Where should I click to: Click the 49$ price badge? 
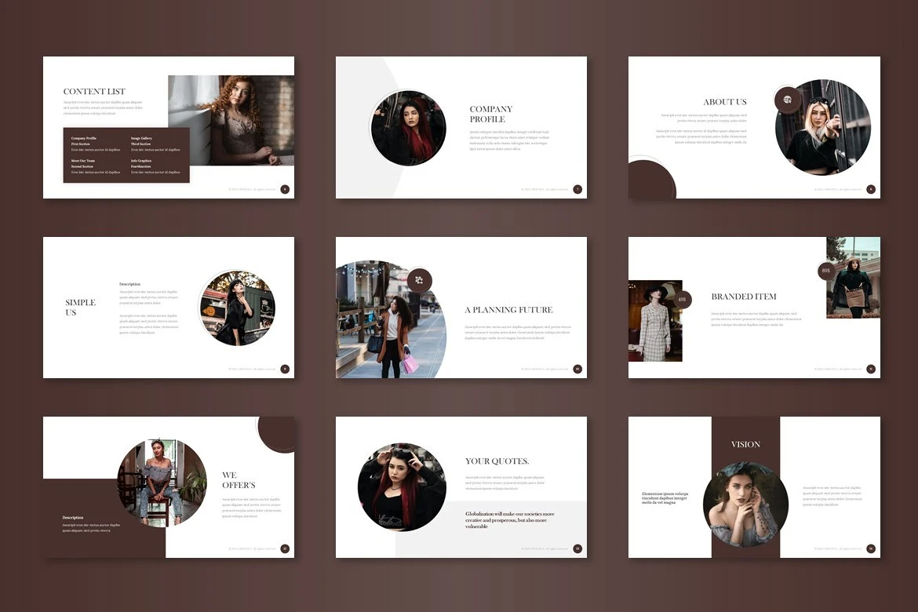tap(681, 300)
